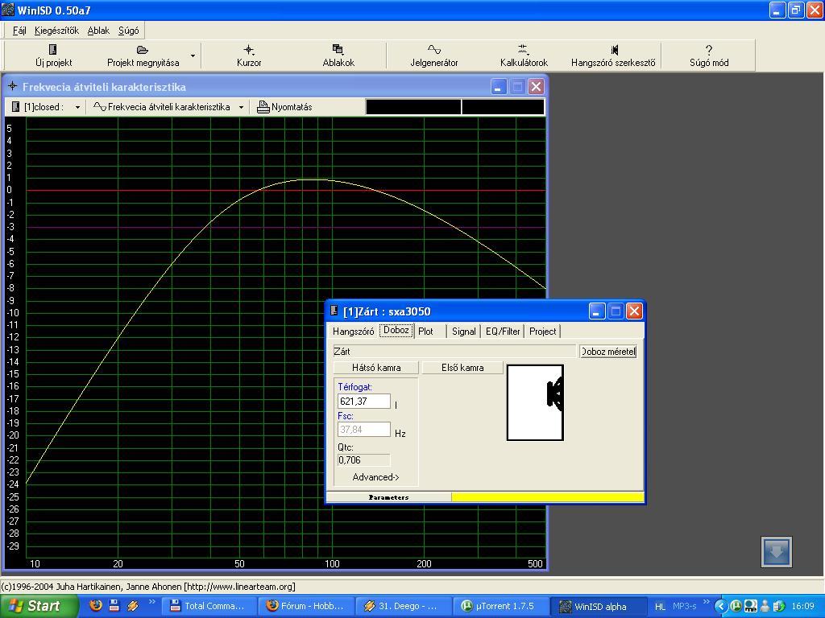Viewport: 825px width, 618px height.
Task: Expand the [1]closed project dropdown
Action: pos(77,107)
